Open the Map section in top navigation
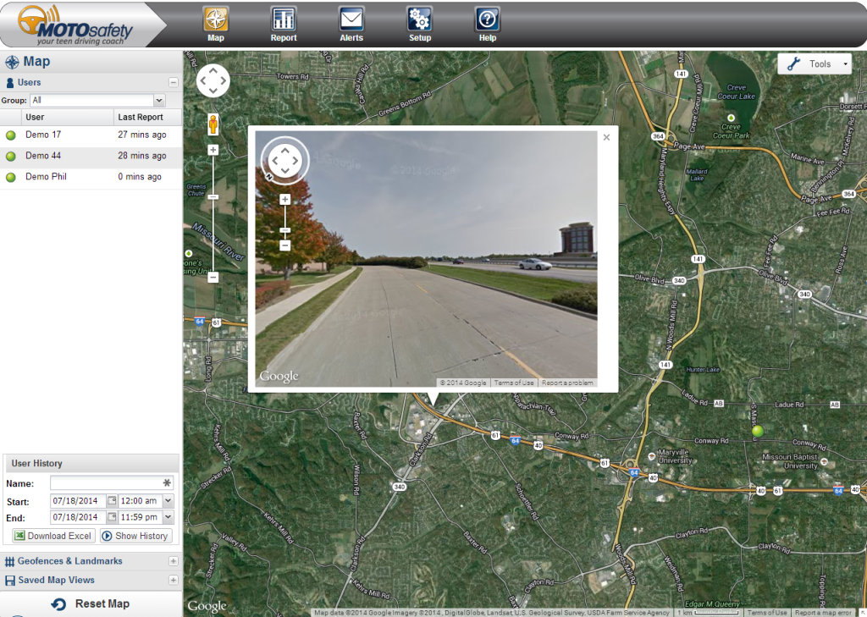Screen dimensions: 867x617 click(216, 23)
